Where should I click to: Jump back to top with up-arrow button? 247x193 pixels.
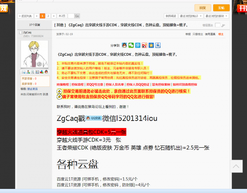[x=236, y=166]
